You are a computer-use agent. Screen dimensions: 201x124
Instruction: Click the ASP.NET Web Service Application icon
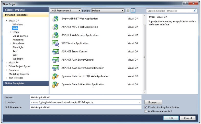pyautogui.click(x=55, y=35)
